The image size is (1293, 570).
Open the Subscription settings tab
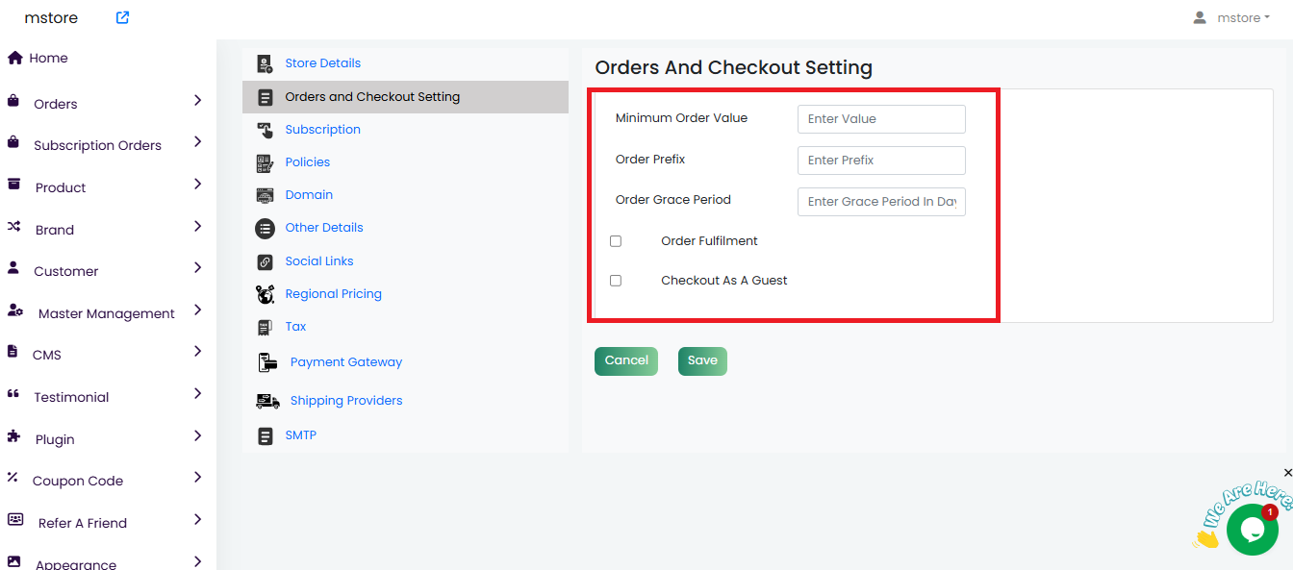coord(322,130)
